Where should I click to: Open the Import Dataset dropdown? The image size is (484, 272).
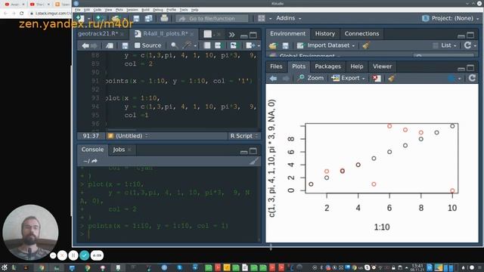(x=326, y=45)
